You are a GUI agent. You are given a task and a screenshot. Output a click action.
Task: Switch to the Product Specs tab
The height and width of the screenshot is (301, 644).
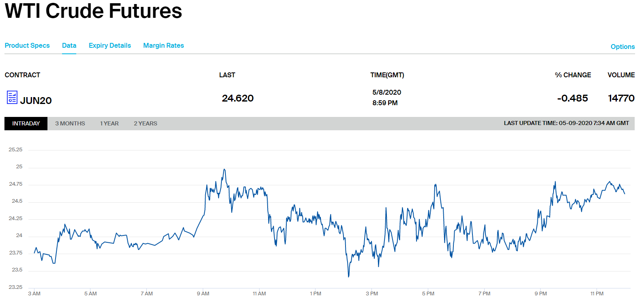27,46
